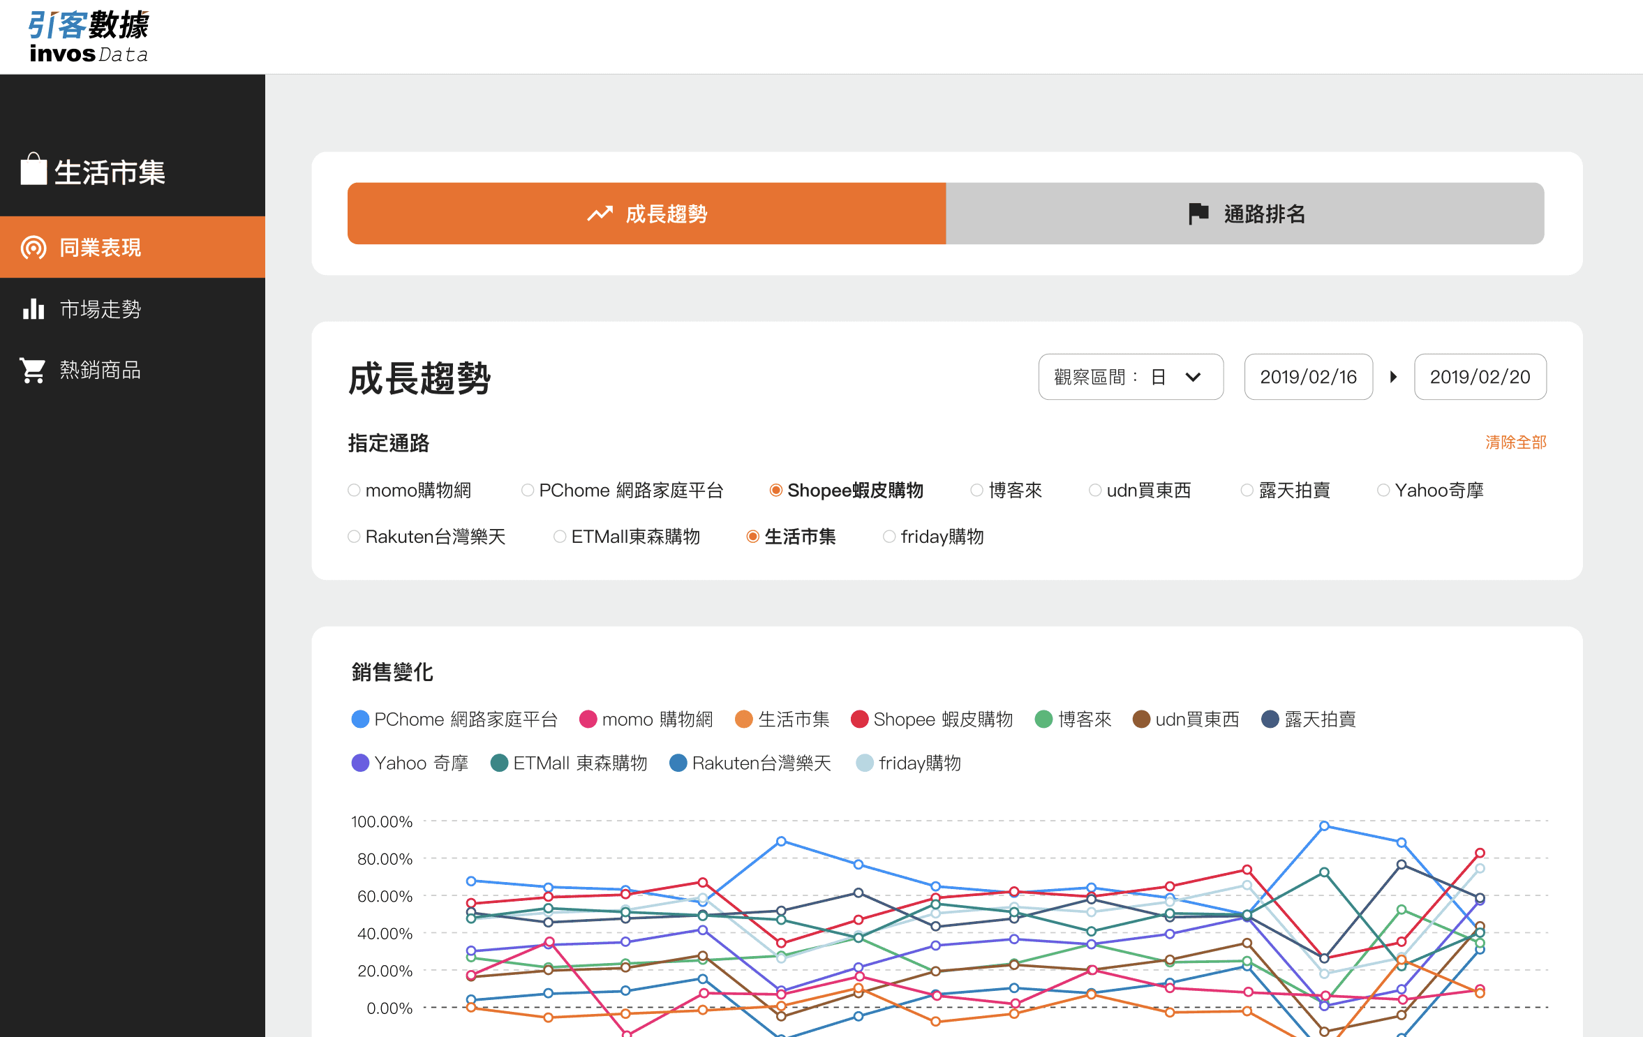Open the 2019/02/16 start date picker
Image resolution: width=1643 pixels, height=1037 pixels.
pos(1308,378)
